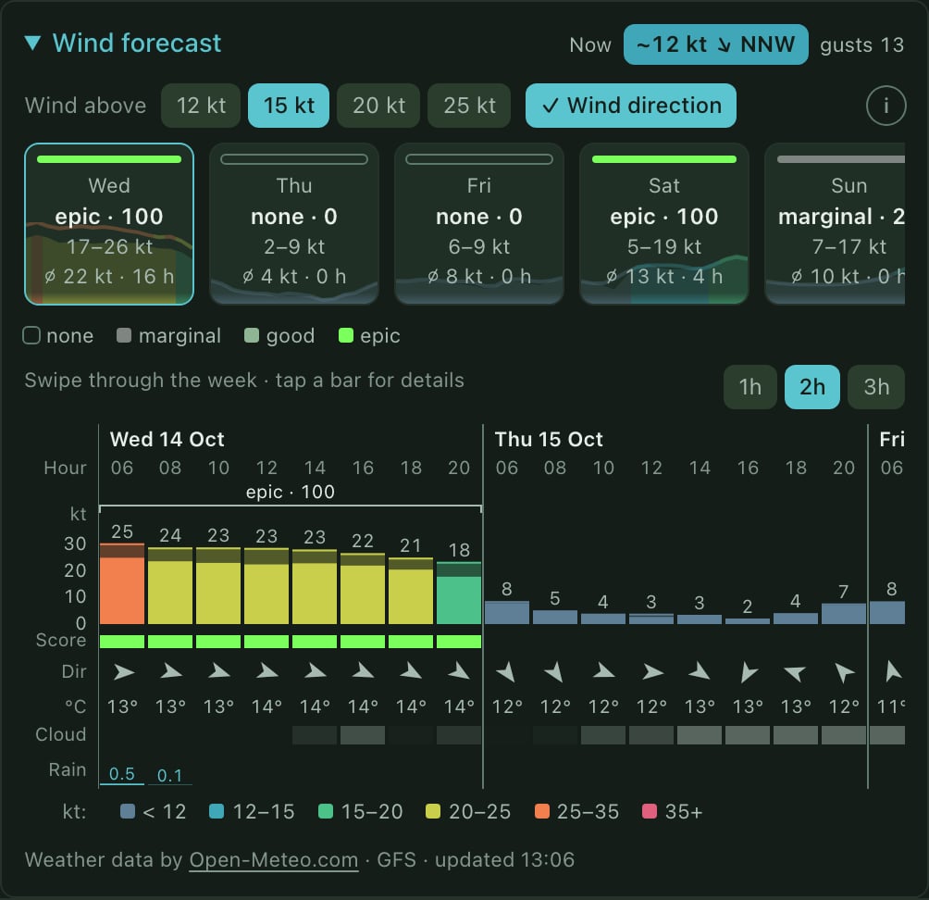Click the Wed 18 wind direction arrow
Screen dimensions: 929x900
pos(411,671)
